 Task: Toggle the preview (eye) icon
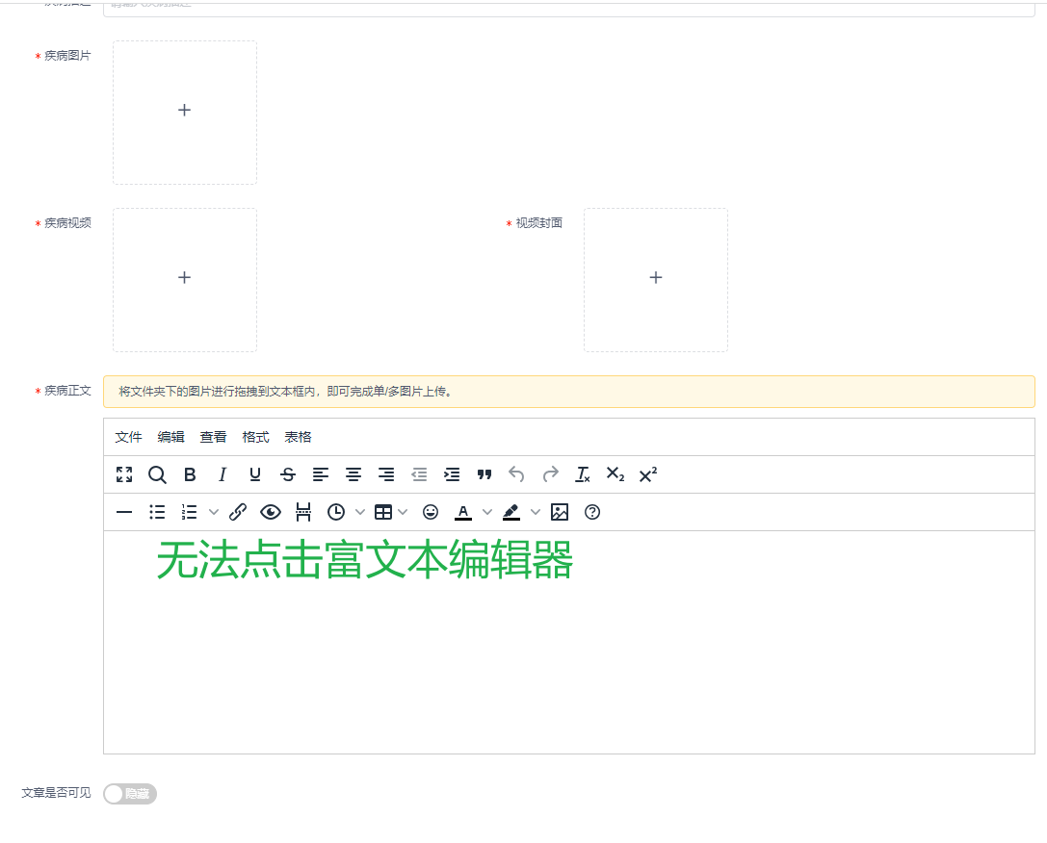[x=271, y=511]
